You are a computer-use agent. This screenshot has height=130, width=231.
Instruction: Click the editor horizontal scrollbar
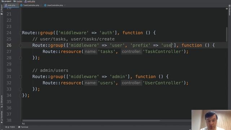tap(91, 120)
